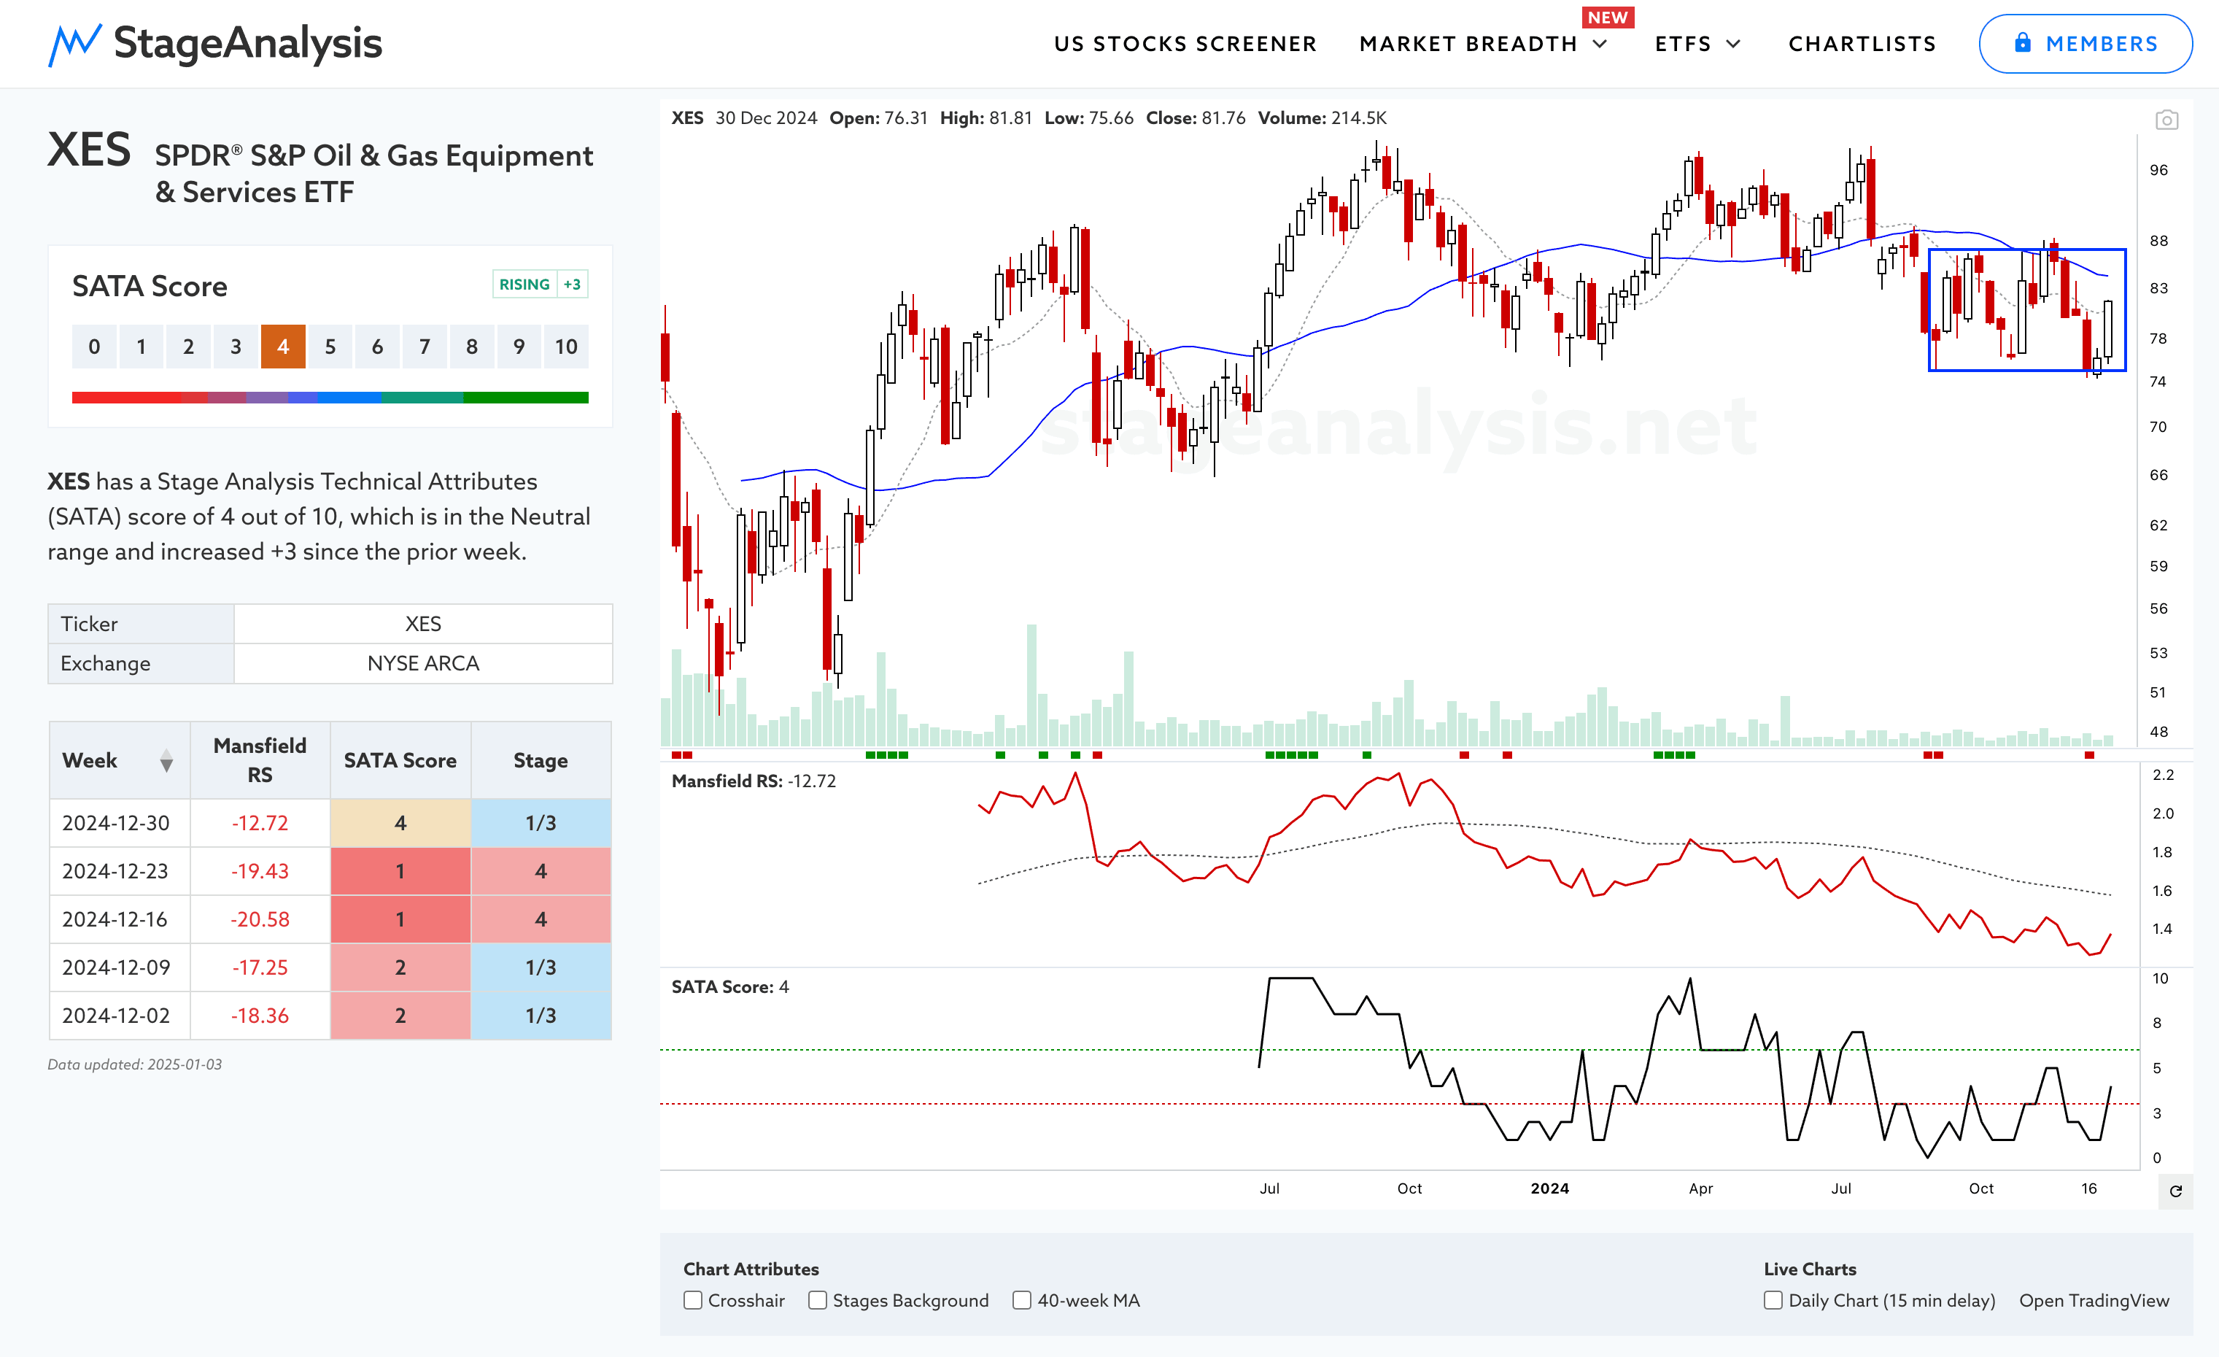Viewport: 2219px width, 1357px height.
Task: Expand the Market Breadth dropdown chevron
Action: (1600, 43)
